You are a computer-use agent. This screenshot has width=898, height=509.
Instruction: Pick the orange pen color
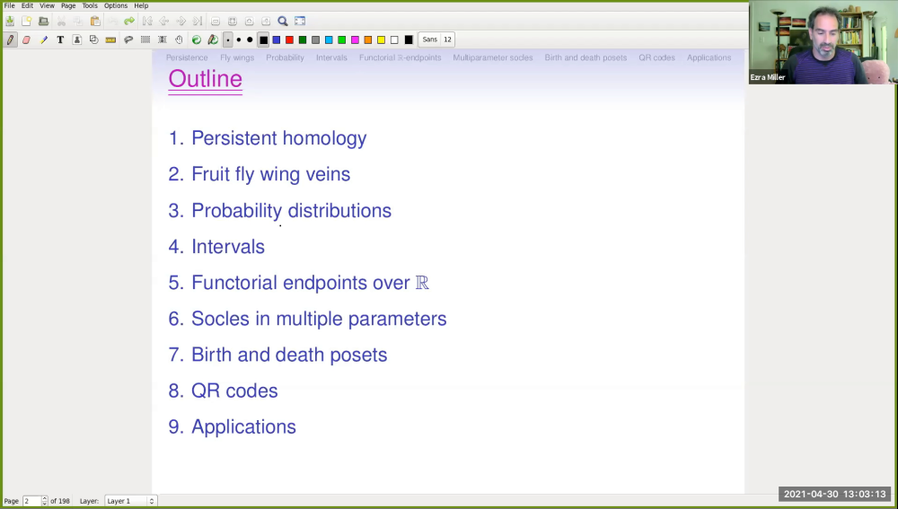pos(368,39)
